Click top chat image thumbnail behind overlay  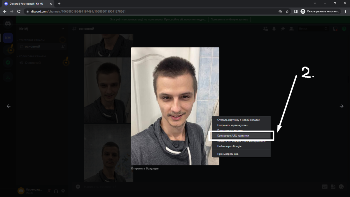pyautogui.click(x=108, y=45)
